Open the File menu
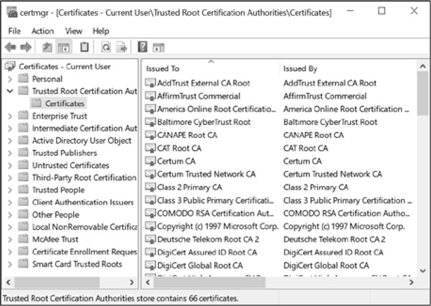431x306 pixels. click(x=14, y=31)
